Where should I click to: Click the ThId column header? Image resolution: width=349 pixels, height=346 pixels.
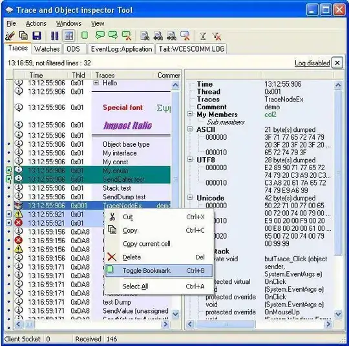click(x=79, y=75)
